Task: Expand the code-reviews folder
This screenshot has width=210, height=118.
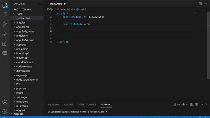Action: click(x=14, y=67)
